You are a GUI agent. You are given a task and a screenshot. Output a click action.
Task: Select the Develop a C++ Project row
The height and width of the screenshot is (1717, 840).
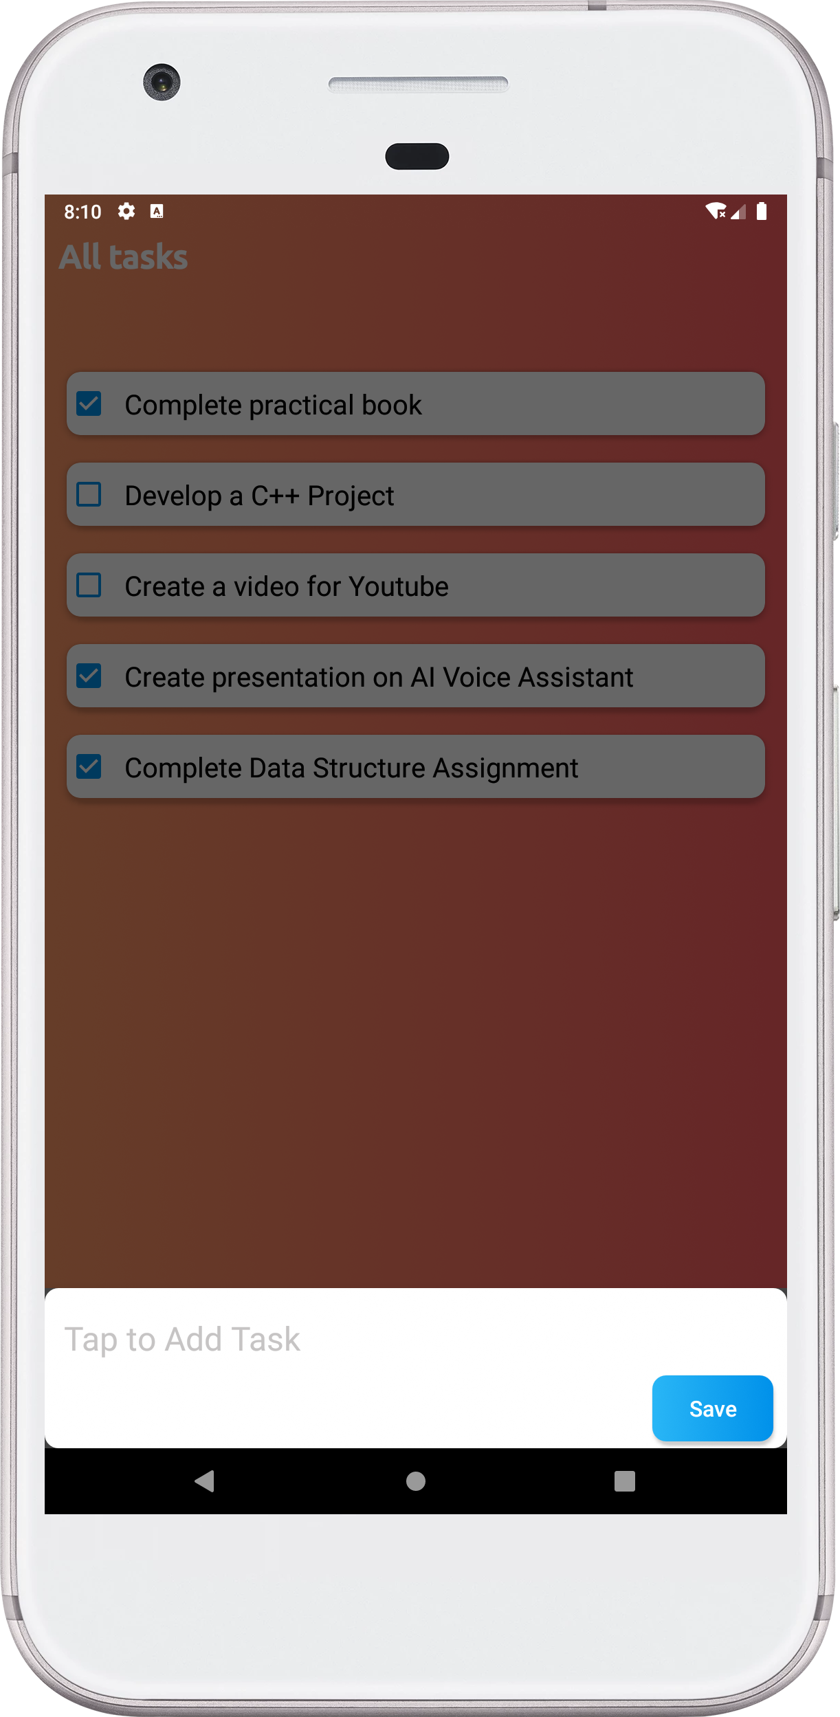pyautogui.click(x=415, y=495)
